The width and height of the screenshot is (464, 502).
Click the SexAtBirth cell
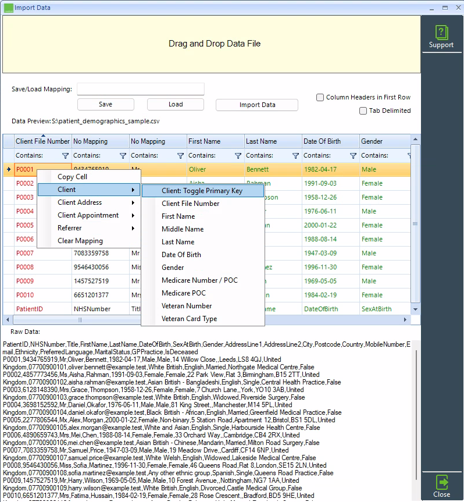[x=385, y=309]
